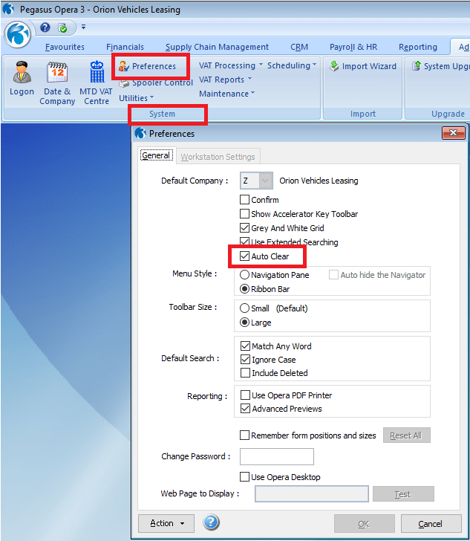Choose Small (Default) toolbar size
Viewport: 470px width, 541px height.
click(244, 308)
